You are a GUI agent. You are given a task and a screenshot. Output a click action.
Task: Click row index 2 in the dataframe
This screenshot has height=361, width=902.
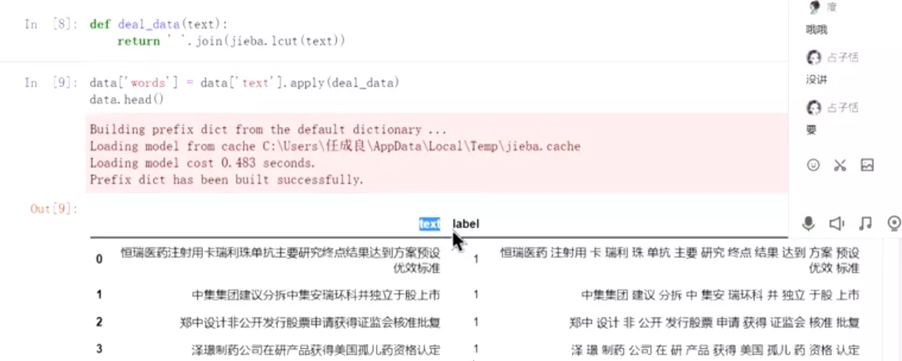(x=99, y=322)
